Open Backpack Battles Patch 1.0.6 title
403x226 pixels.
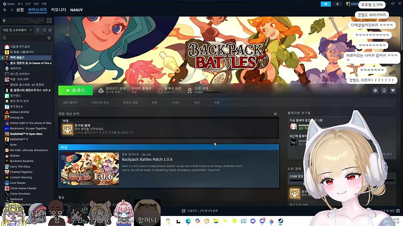click(147, 159)
